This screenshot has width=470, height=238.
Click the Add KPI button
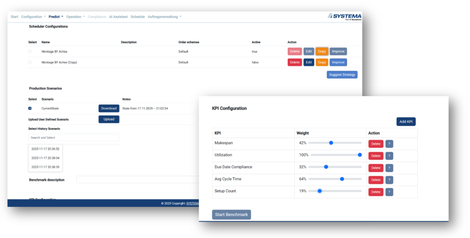[406, 122]
